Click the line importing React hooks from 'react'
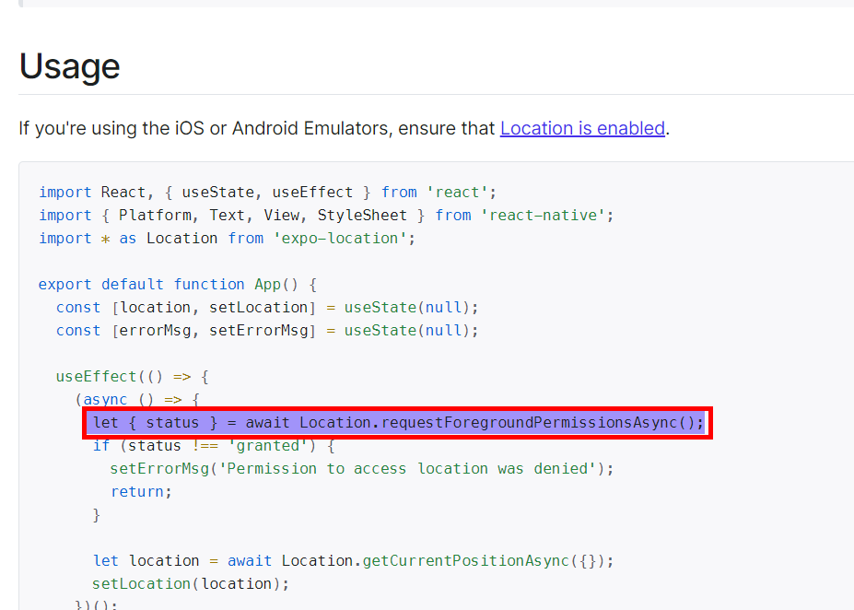Viewport: 854px width, 610px height. (x=267, y=193)
